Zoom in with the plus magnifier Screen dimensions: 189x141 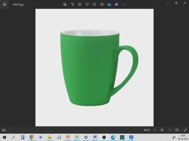click(162, 130)
